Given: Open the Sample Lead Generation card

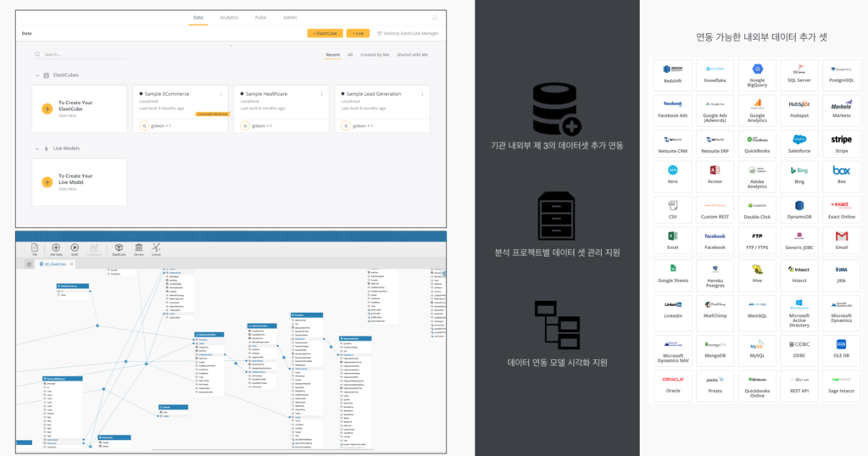Looking at the screenshot, I should [x=382, y=109].
